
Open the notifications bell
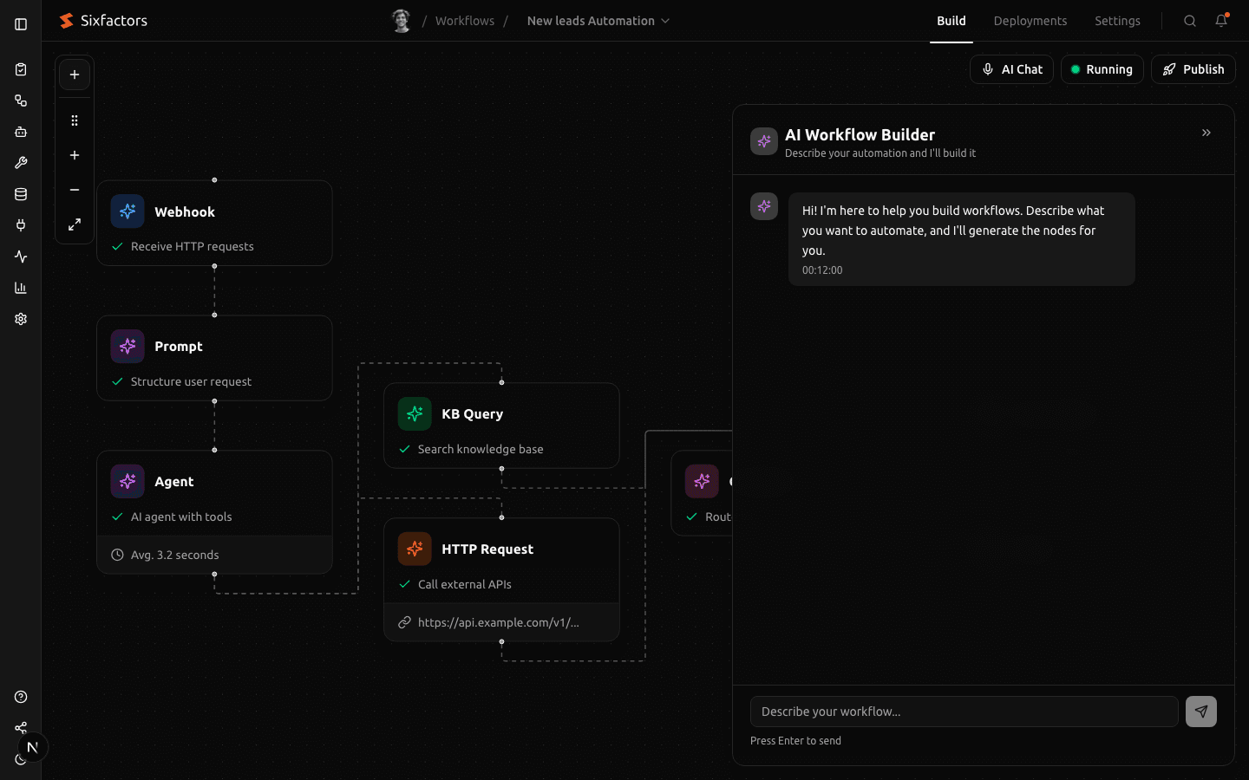pyautogui.click(x=1221, y=20)
